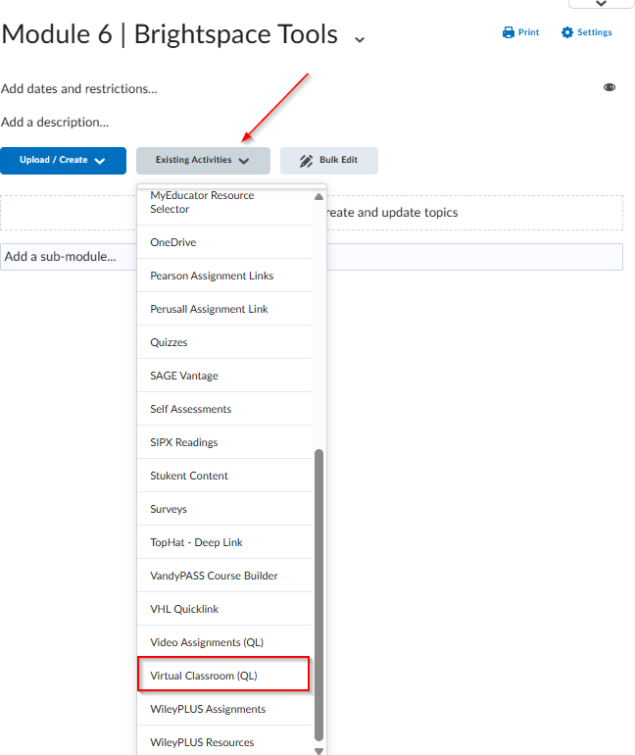Toggle module visibility with the eye icon

click(610, 88)
